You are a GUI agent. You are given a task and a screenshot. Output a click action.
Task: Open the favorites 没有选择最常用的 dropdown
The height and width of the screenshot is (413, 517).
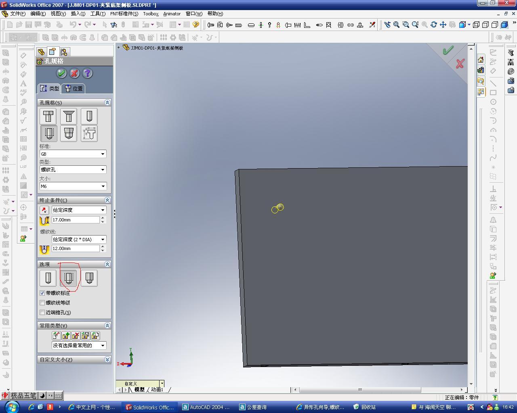pos(79,345)
